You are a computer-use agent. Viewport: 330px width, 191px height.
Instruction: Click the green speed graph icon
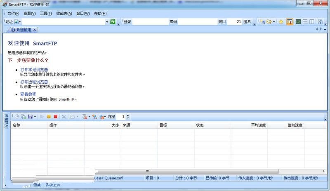pos(298,22)
